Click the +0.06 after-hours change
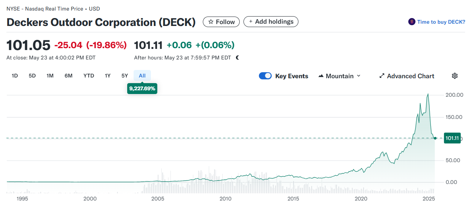Screen dimensions: 467x208 point(179,46)
